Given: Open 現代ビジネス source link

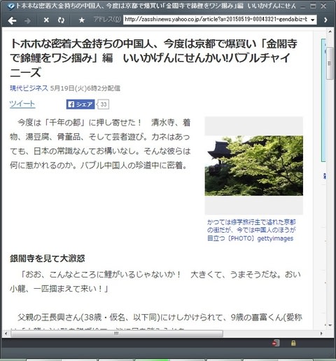Looking at the screenshot, I should (29, 88).
